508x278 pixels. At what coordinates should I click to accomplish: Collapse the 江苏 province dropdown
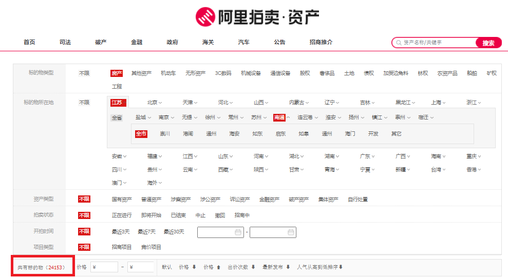pyautogui.click(x=119, y=103)
